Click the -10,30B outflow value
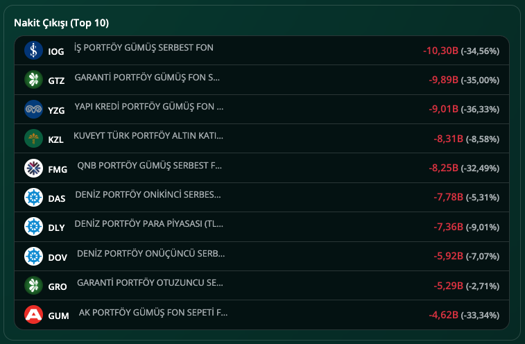525x344 pixels. (x=440, y=51)
